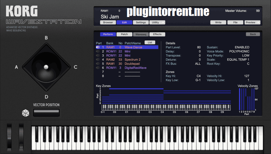271x154 pixels.
Task: Click Velocity Low value 1
Action: tap(248, 80)
